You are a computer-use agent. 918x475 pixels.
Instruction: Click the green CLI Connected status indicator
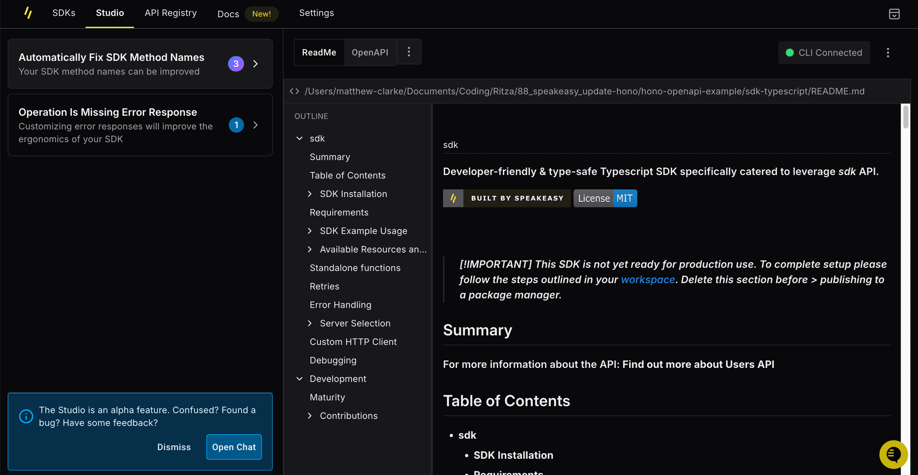point(789,53)
